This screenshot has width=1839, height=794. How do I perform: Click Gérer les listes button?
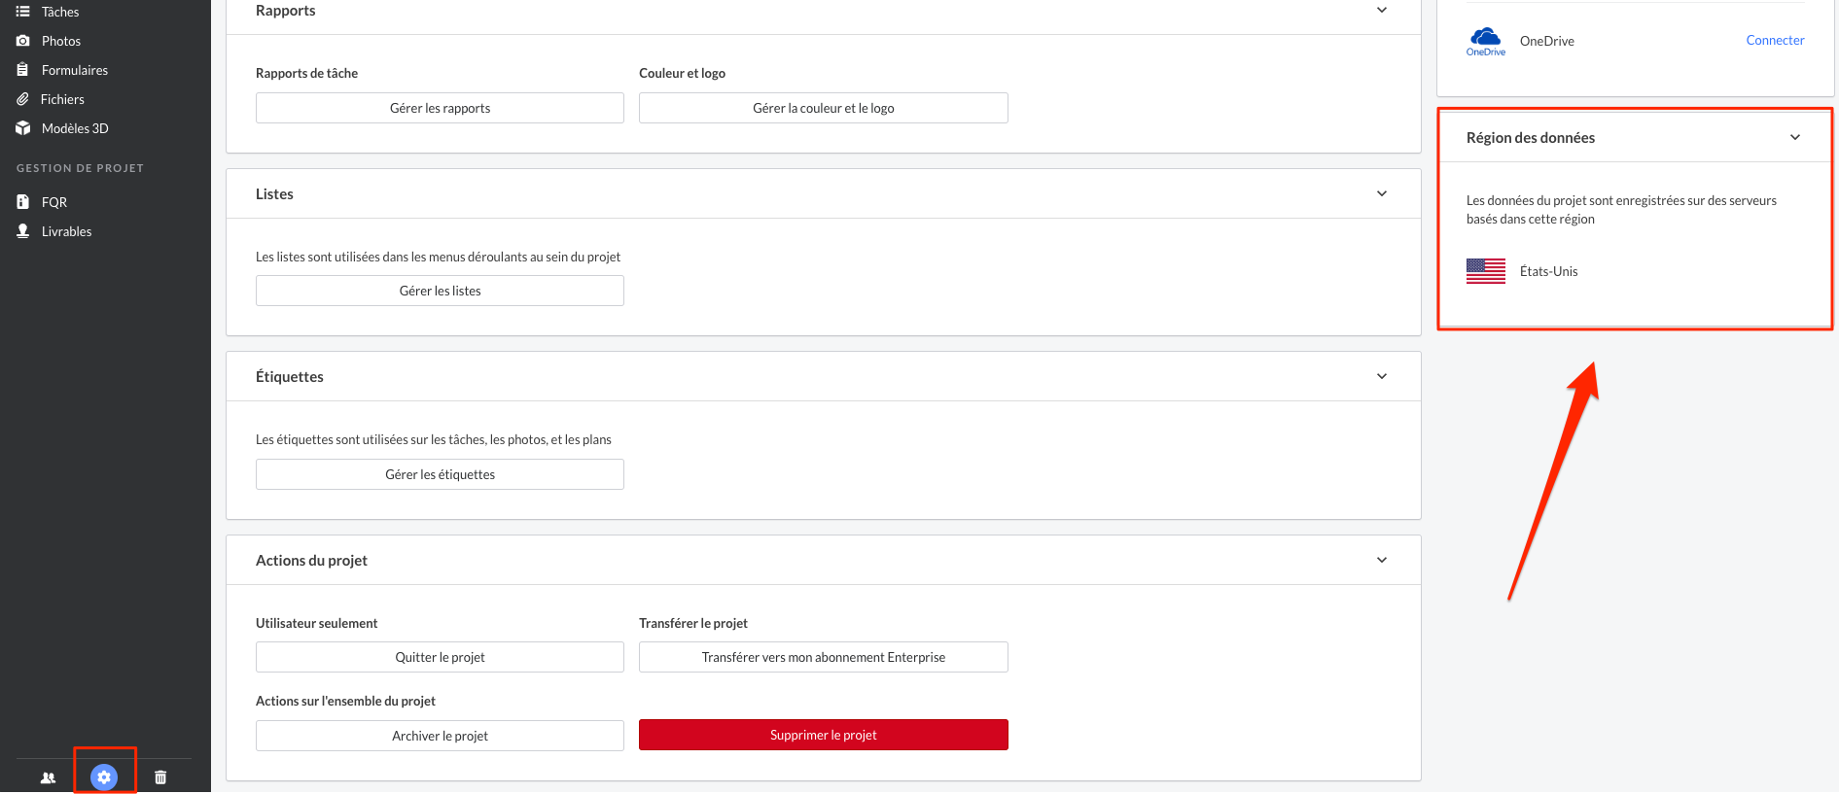[x=440, y=291]
